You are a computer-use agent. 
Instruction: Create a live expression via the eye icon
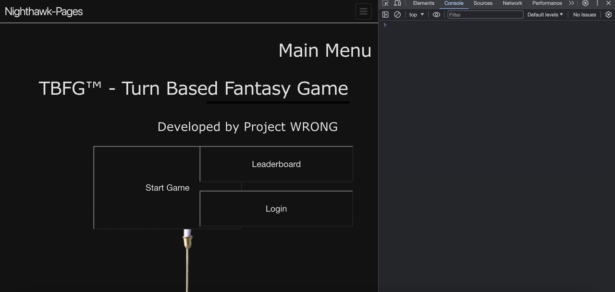(436, 14)
